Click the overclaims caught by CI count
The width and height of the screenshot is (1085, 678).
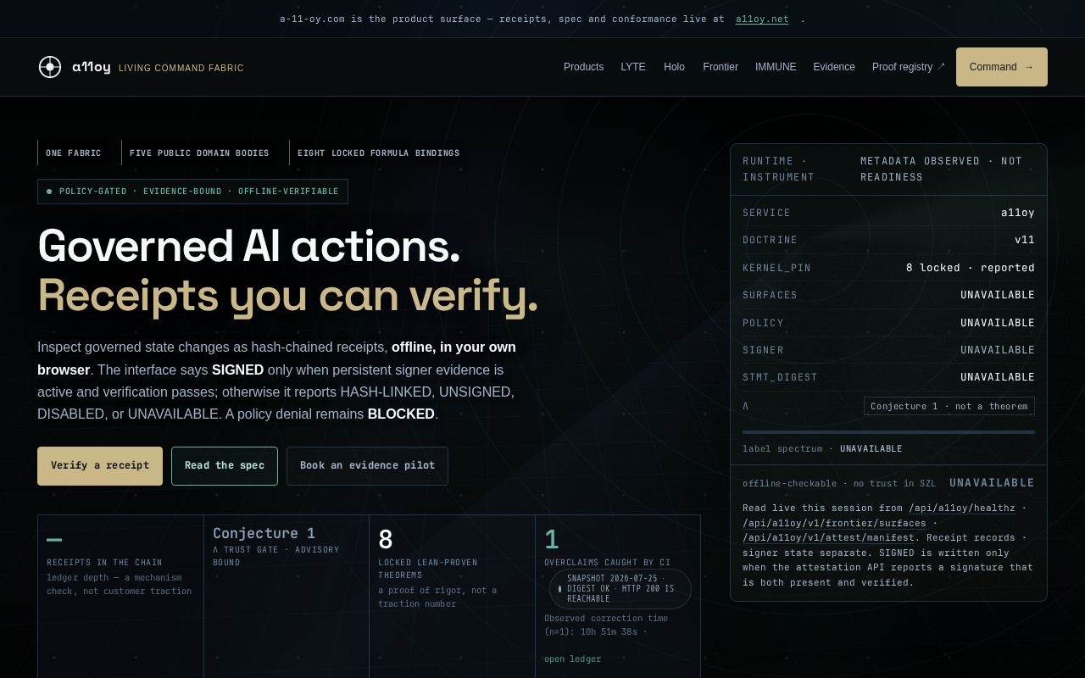pyautogui.click(x=552, y=540)
